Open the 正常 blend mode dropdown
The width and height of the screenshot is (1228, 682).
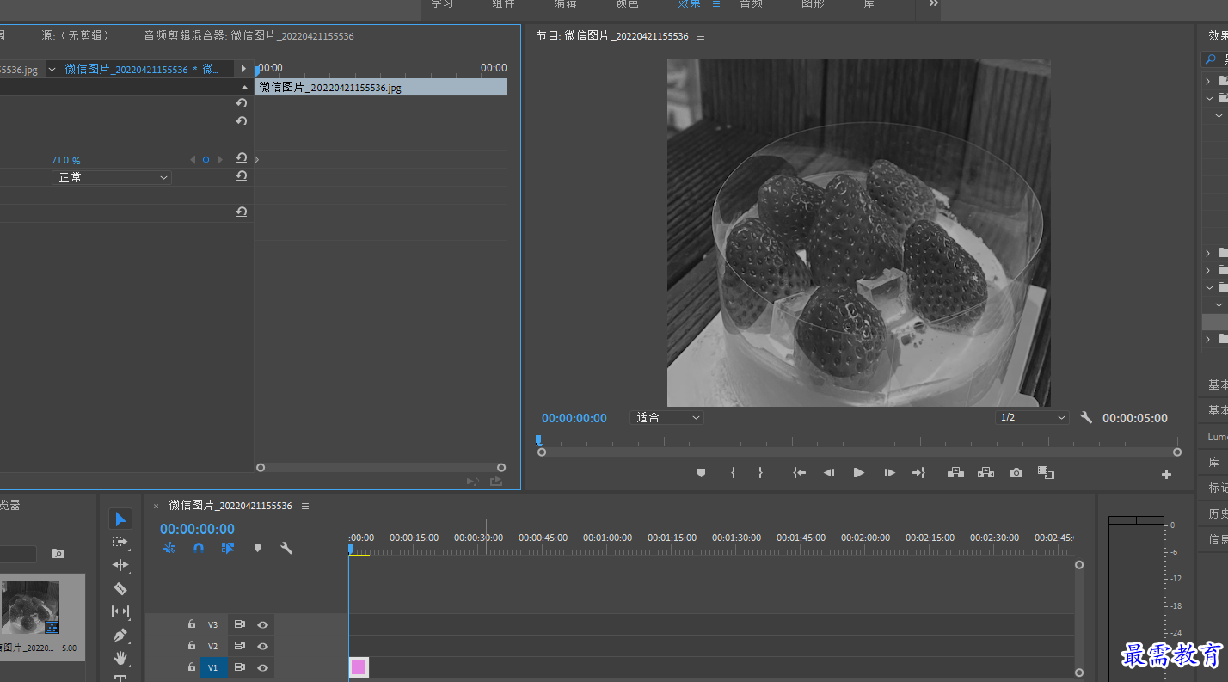pos(112,177)
